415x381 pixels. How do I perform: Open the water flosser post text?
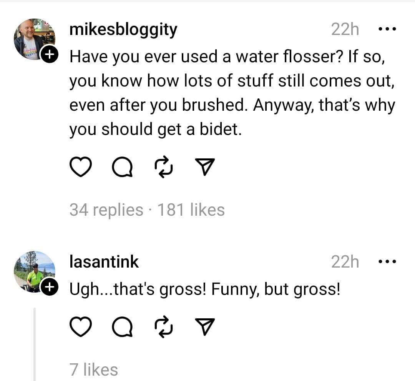[231, 94]
